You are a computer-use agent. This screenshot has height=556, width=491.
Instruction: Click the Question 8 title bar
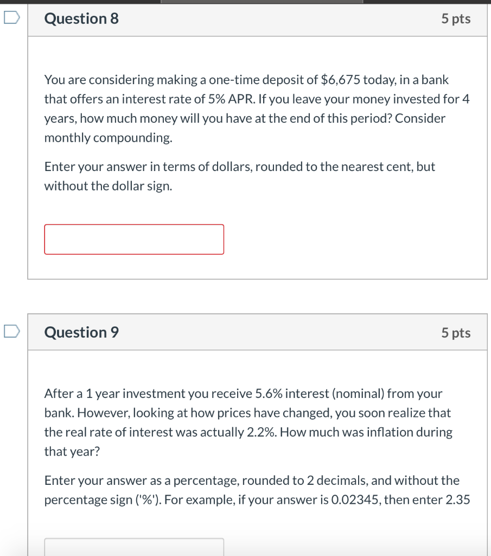click(259, 18)
